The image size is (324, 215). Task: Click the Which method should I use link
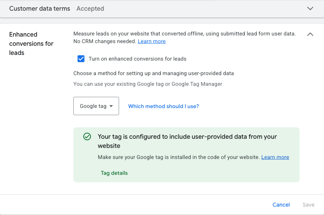164,106
